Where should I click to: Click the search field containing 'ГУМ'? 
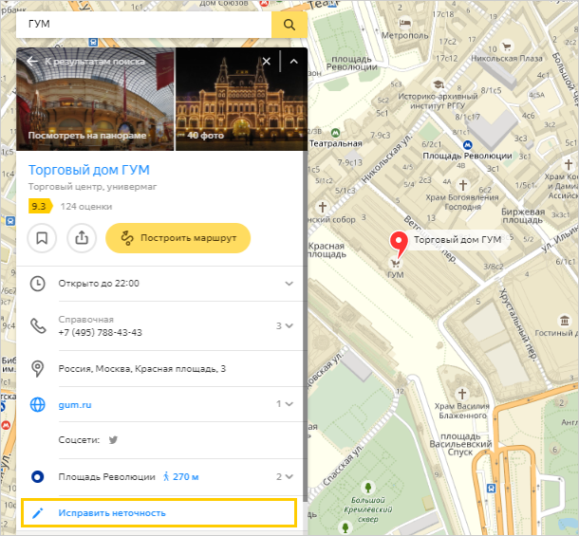142,25
